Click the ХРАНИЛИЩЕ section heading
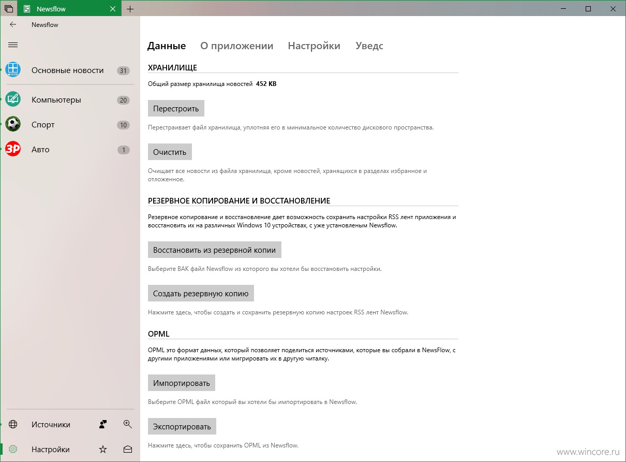 [x=172, y=67]
